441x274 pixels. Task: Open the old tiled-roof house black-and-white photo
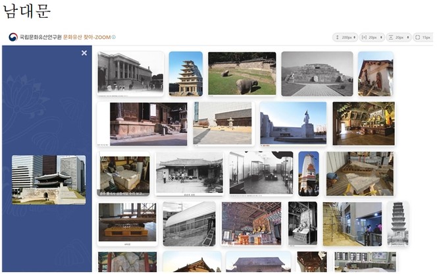click(x=189, y=173)
